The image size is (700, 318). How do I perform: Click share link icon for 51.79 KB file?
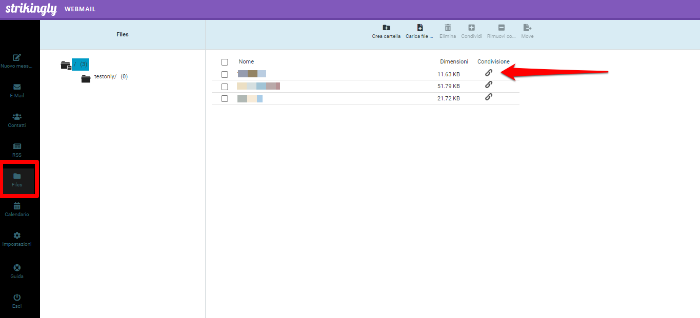489,84
